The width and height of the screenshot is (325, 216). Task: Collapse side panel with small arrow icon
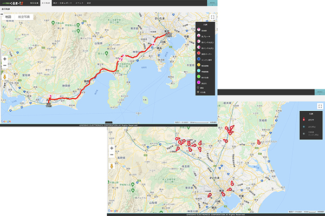pos(2,14)
